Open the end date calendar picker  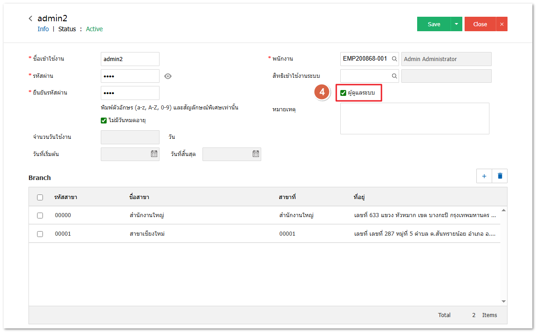tap(255, 154)
